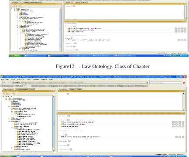The width and height of the screenshot is (189, 157).
Task: Add a disjoint class via plus icon in lower window
Action: (68, 145)
